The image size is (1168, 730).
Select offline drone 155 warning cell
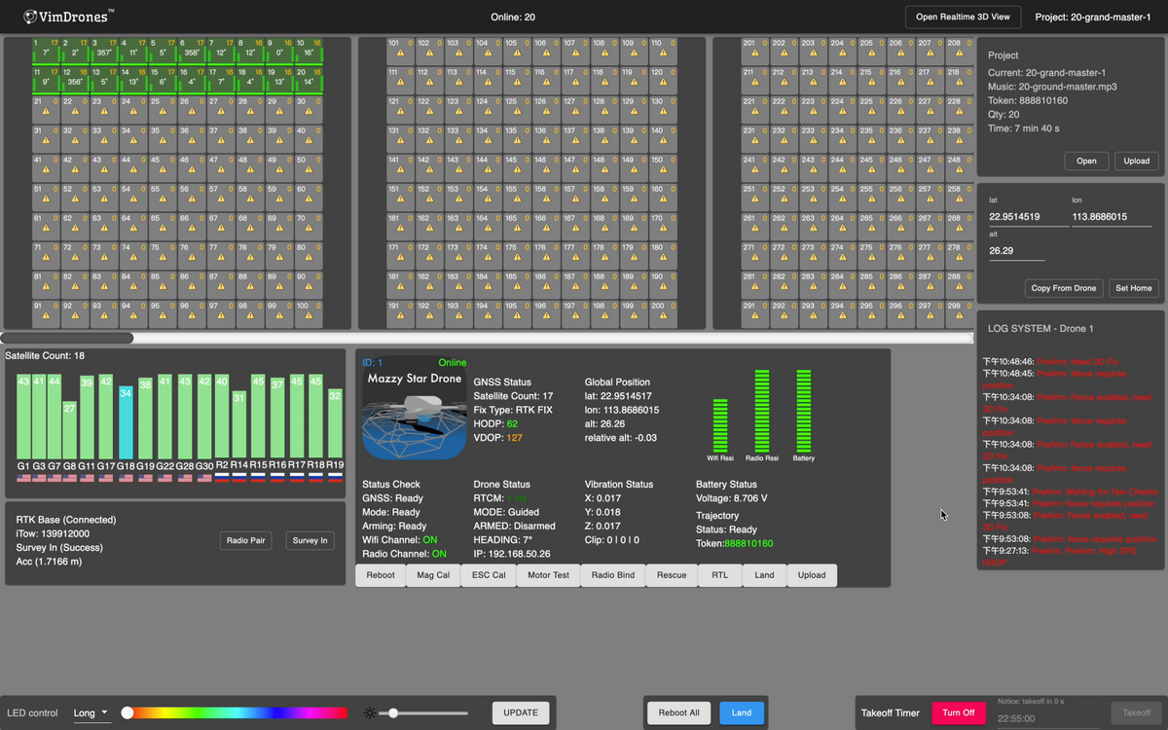tap(517, 197)
